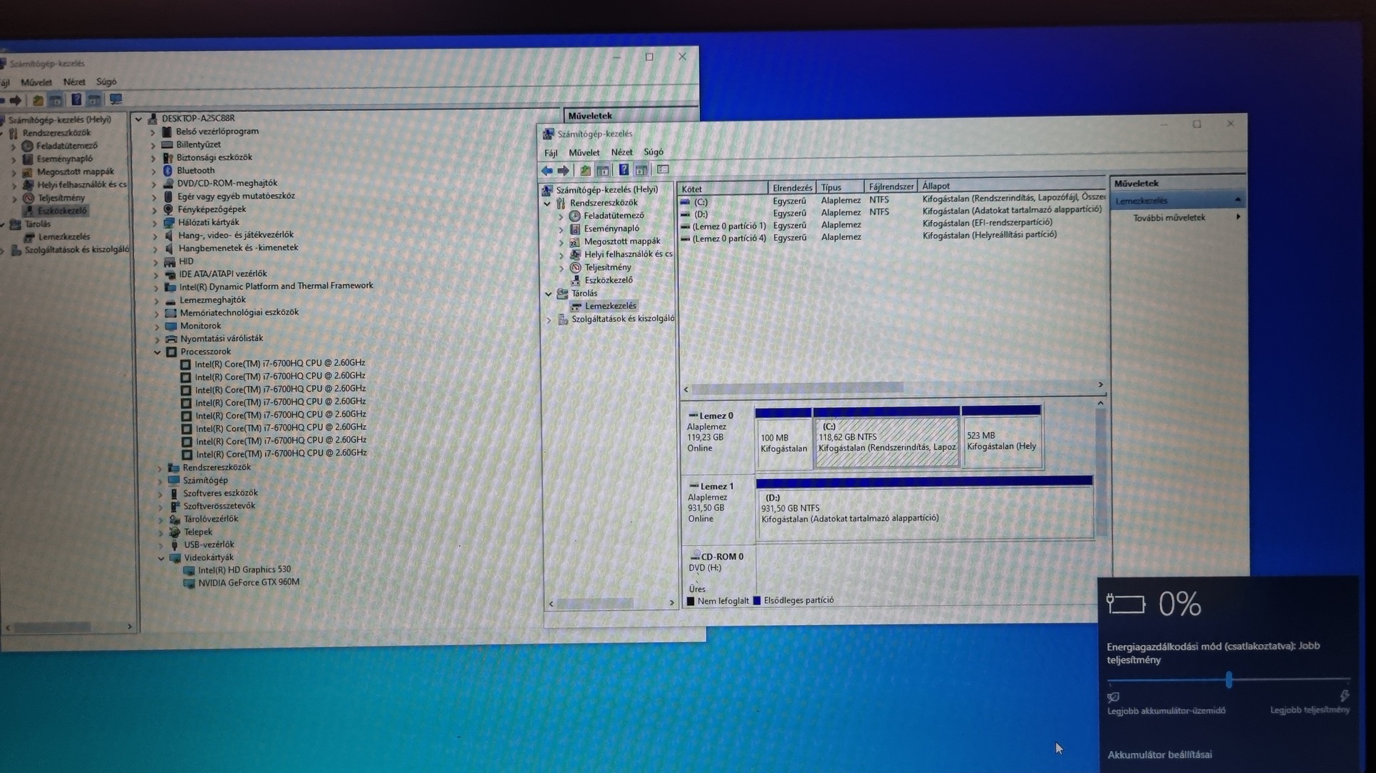Click the power mode slider handle
The height and width of the screenshot is (773, 1376).
[x=1228, y=680]
